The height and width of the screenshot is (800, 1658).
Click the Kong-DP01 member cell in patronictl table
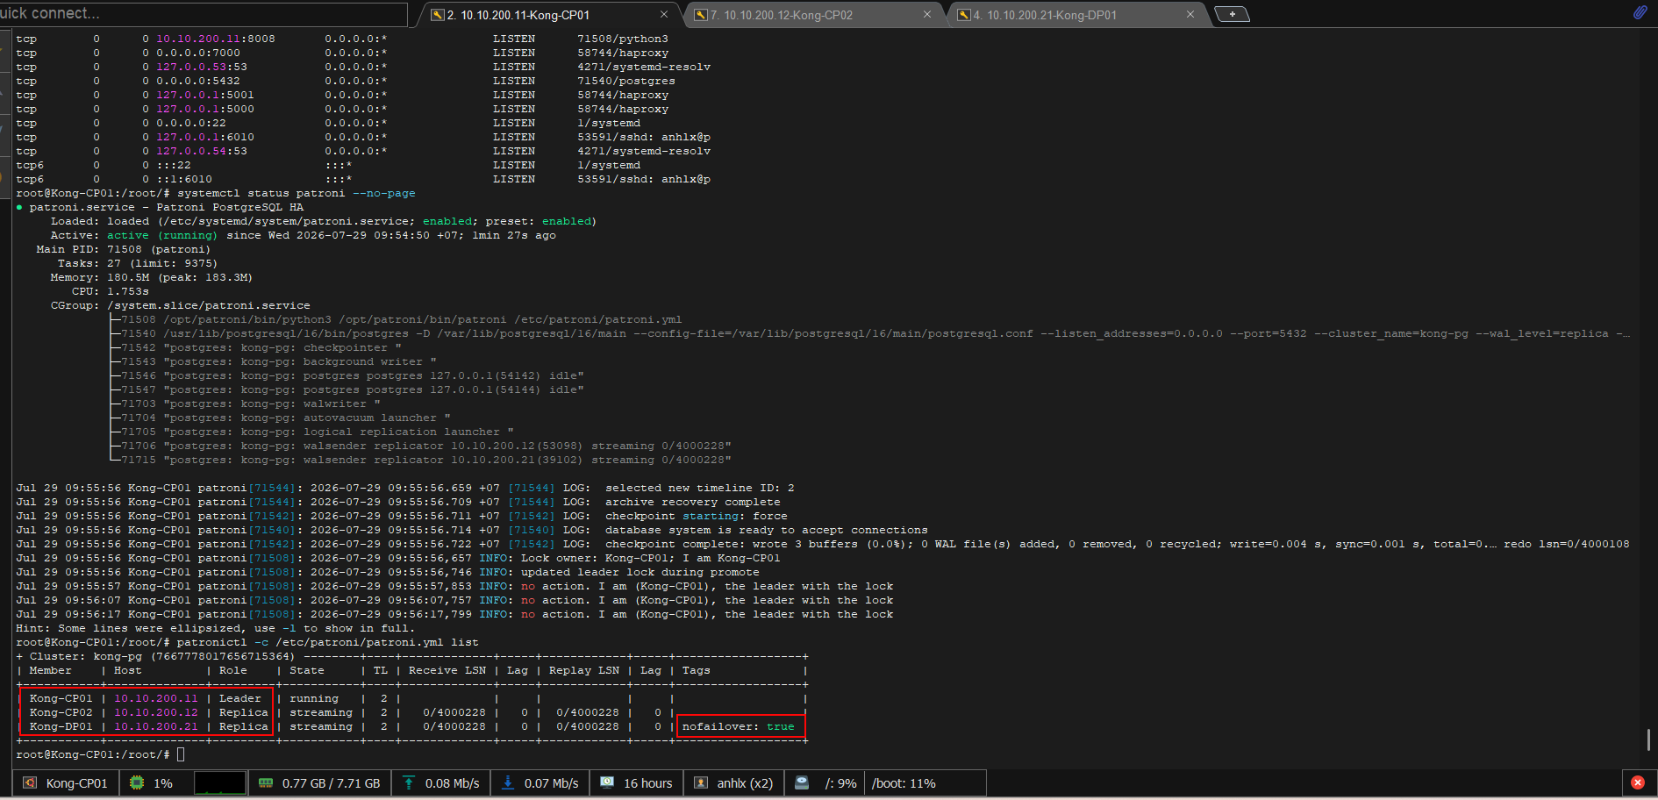tap(61, 726)
